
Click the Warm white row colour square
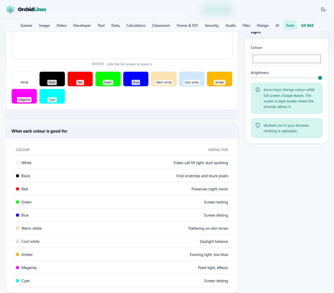click(18, 228)
